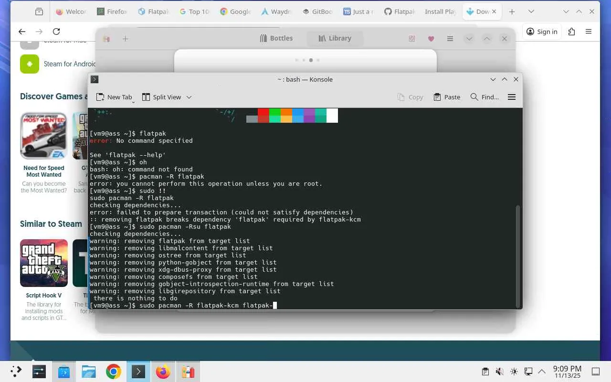Switch to the Top 10 Google search tab
The image size is (611, 382).
194,12
